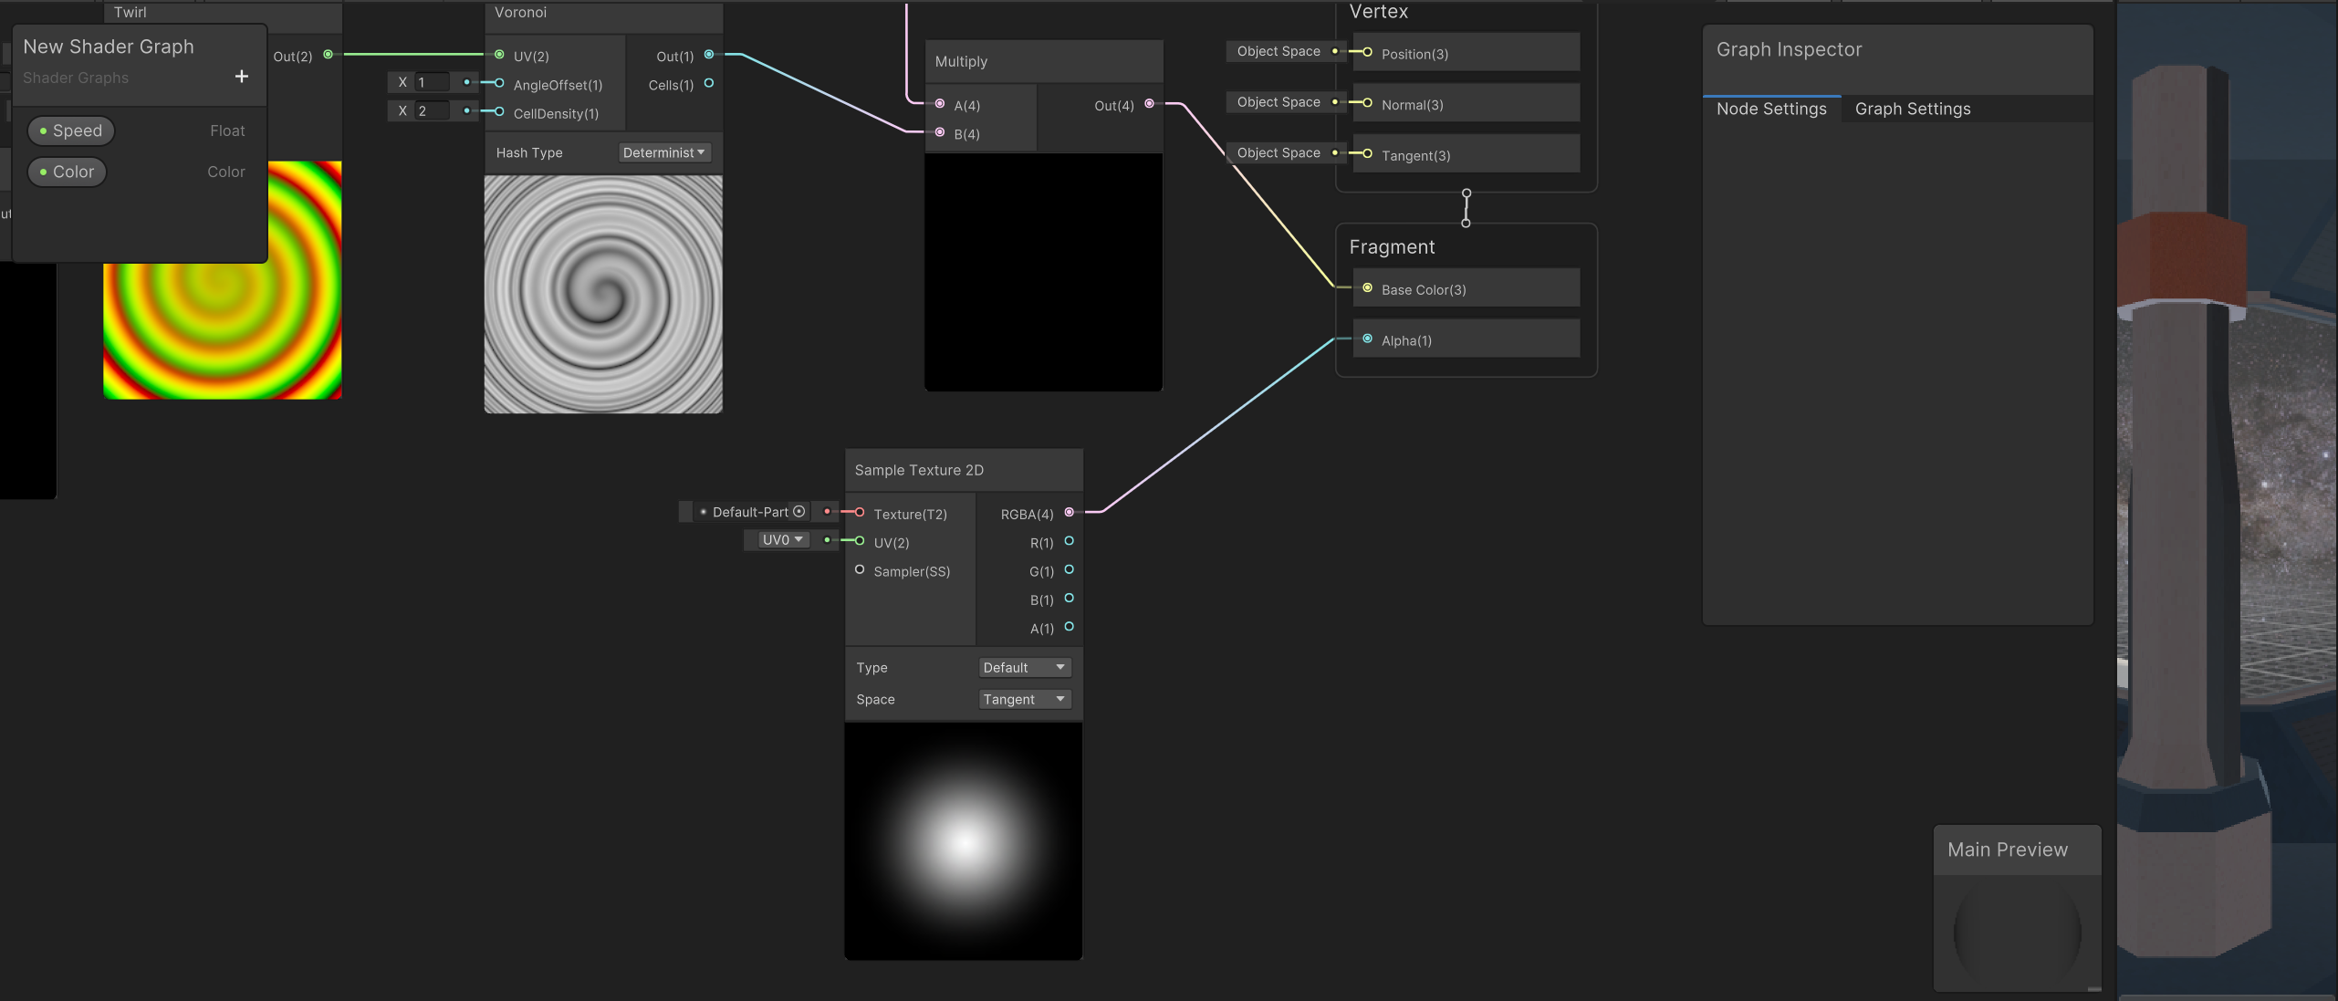Viewport: 2338px width, 1001px height.
Task: Switch to the Node Settings tab
Action: tap(1770, 109)
